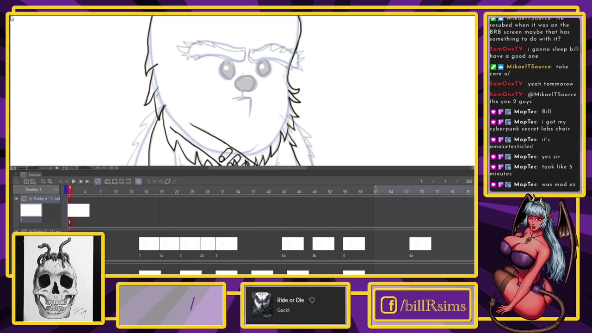Create a new animation folder
This screenshot has height=333, width=592.
[x=107, y=181]
